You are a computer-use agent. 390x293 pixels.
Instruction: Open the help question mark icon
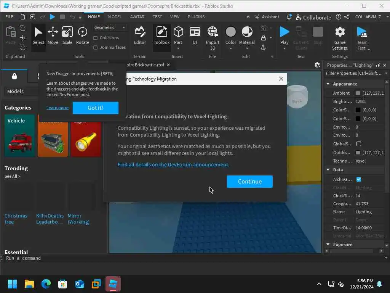(x=338, y=17)
